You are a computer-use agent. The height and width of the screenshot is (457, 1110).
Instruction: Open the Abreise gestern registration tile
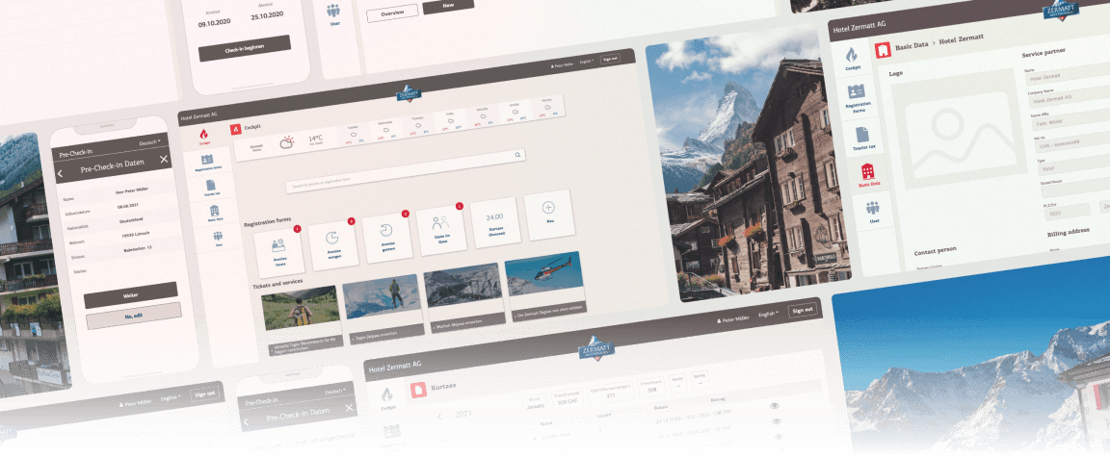[x=387, y=237]
